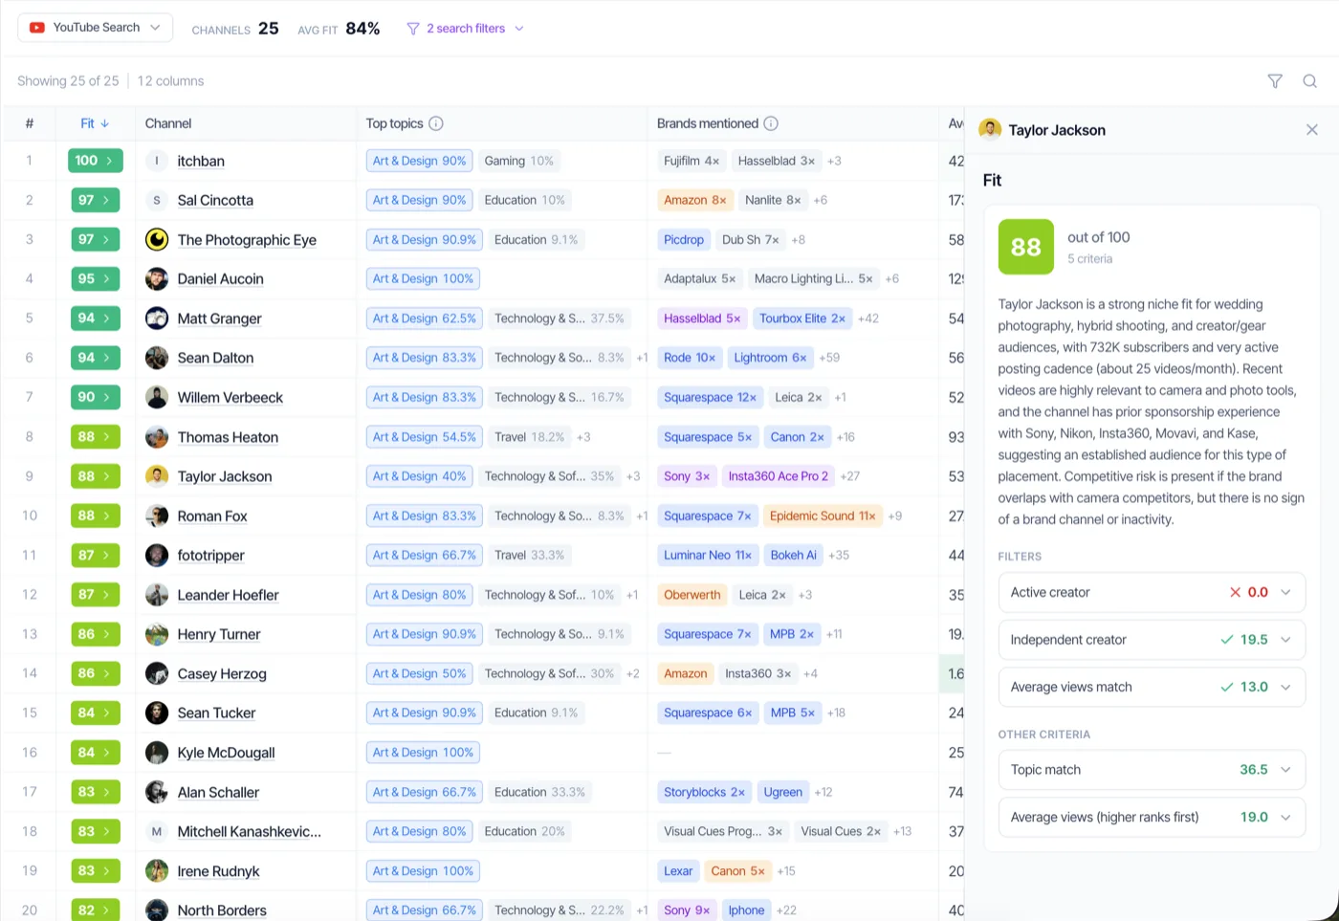Click the filter funnel icon above table
Viewport: 1339px width, 921px height.
1275,81
